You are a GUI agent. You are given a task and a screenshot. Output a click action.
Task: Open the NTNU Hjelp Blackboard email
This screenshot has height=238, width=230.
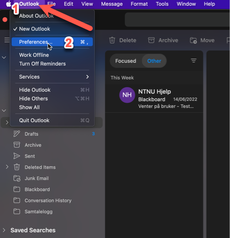(x=154, y=99)
